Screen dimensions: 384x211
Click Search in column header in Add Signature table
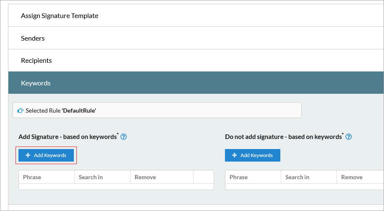pyautogui.click(x=91, y=177)
